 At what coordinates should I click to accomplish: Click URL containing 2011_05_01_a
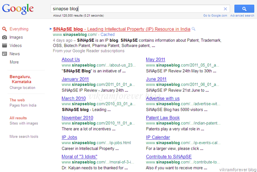pos(182,65)
